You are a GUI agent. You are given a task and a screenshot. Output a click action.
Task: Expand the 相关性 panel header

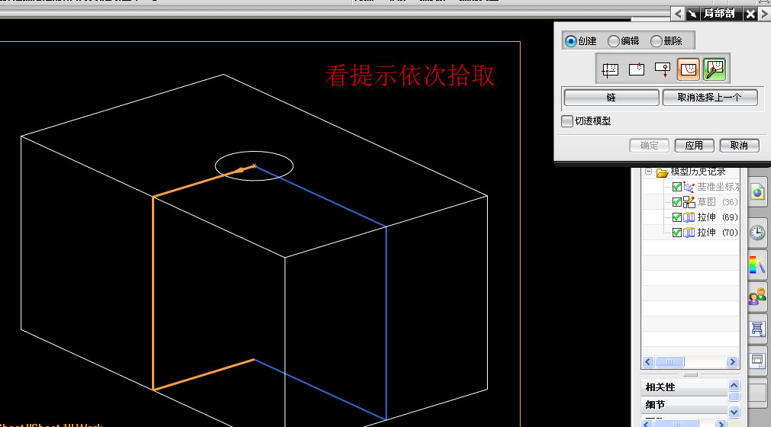click(684, 387)
